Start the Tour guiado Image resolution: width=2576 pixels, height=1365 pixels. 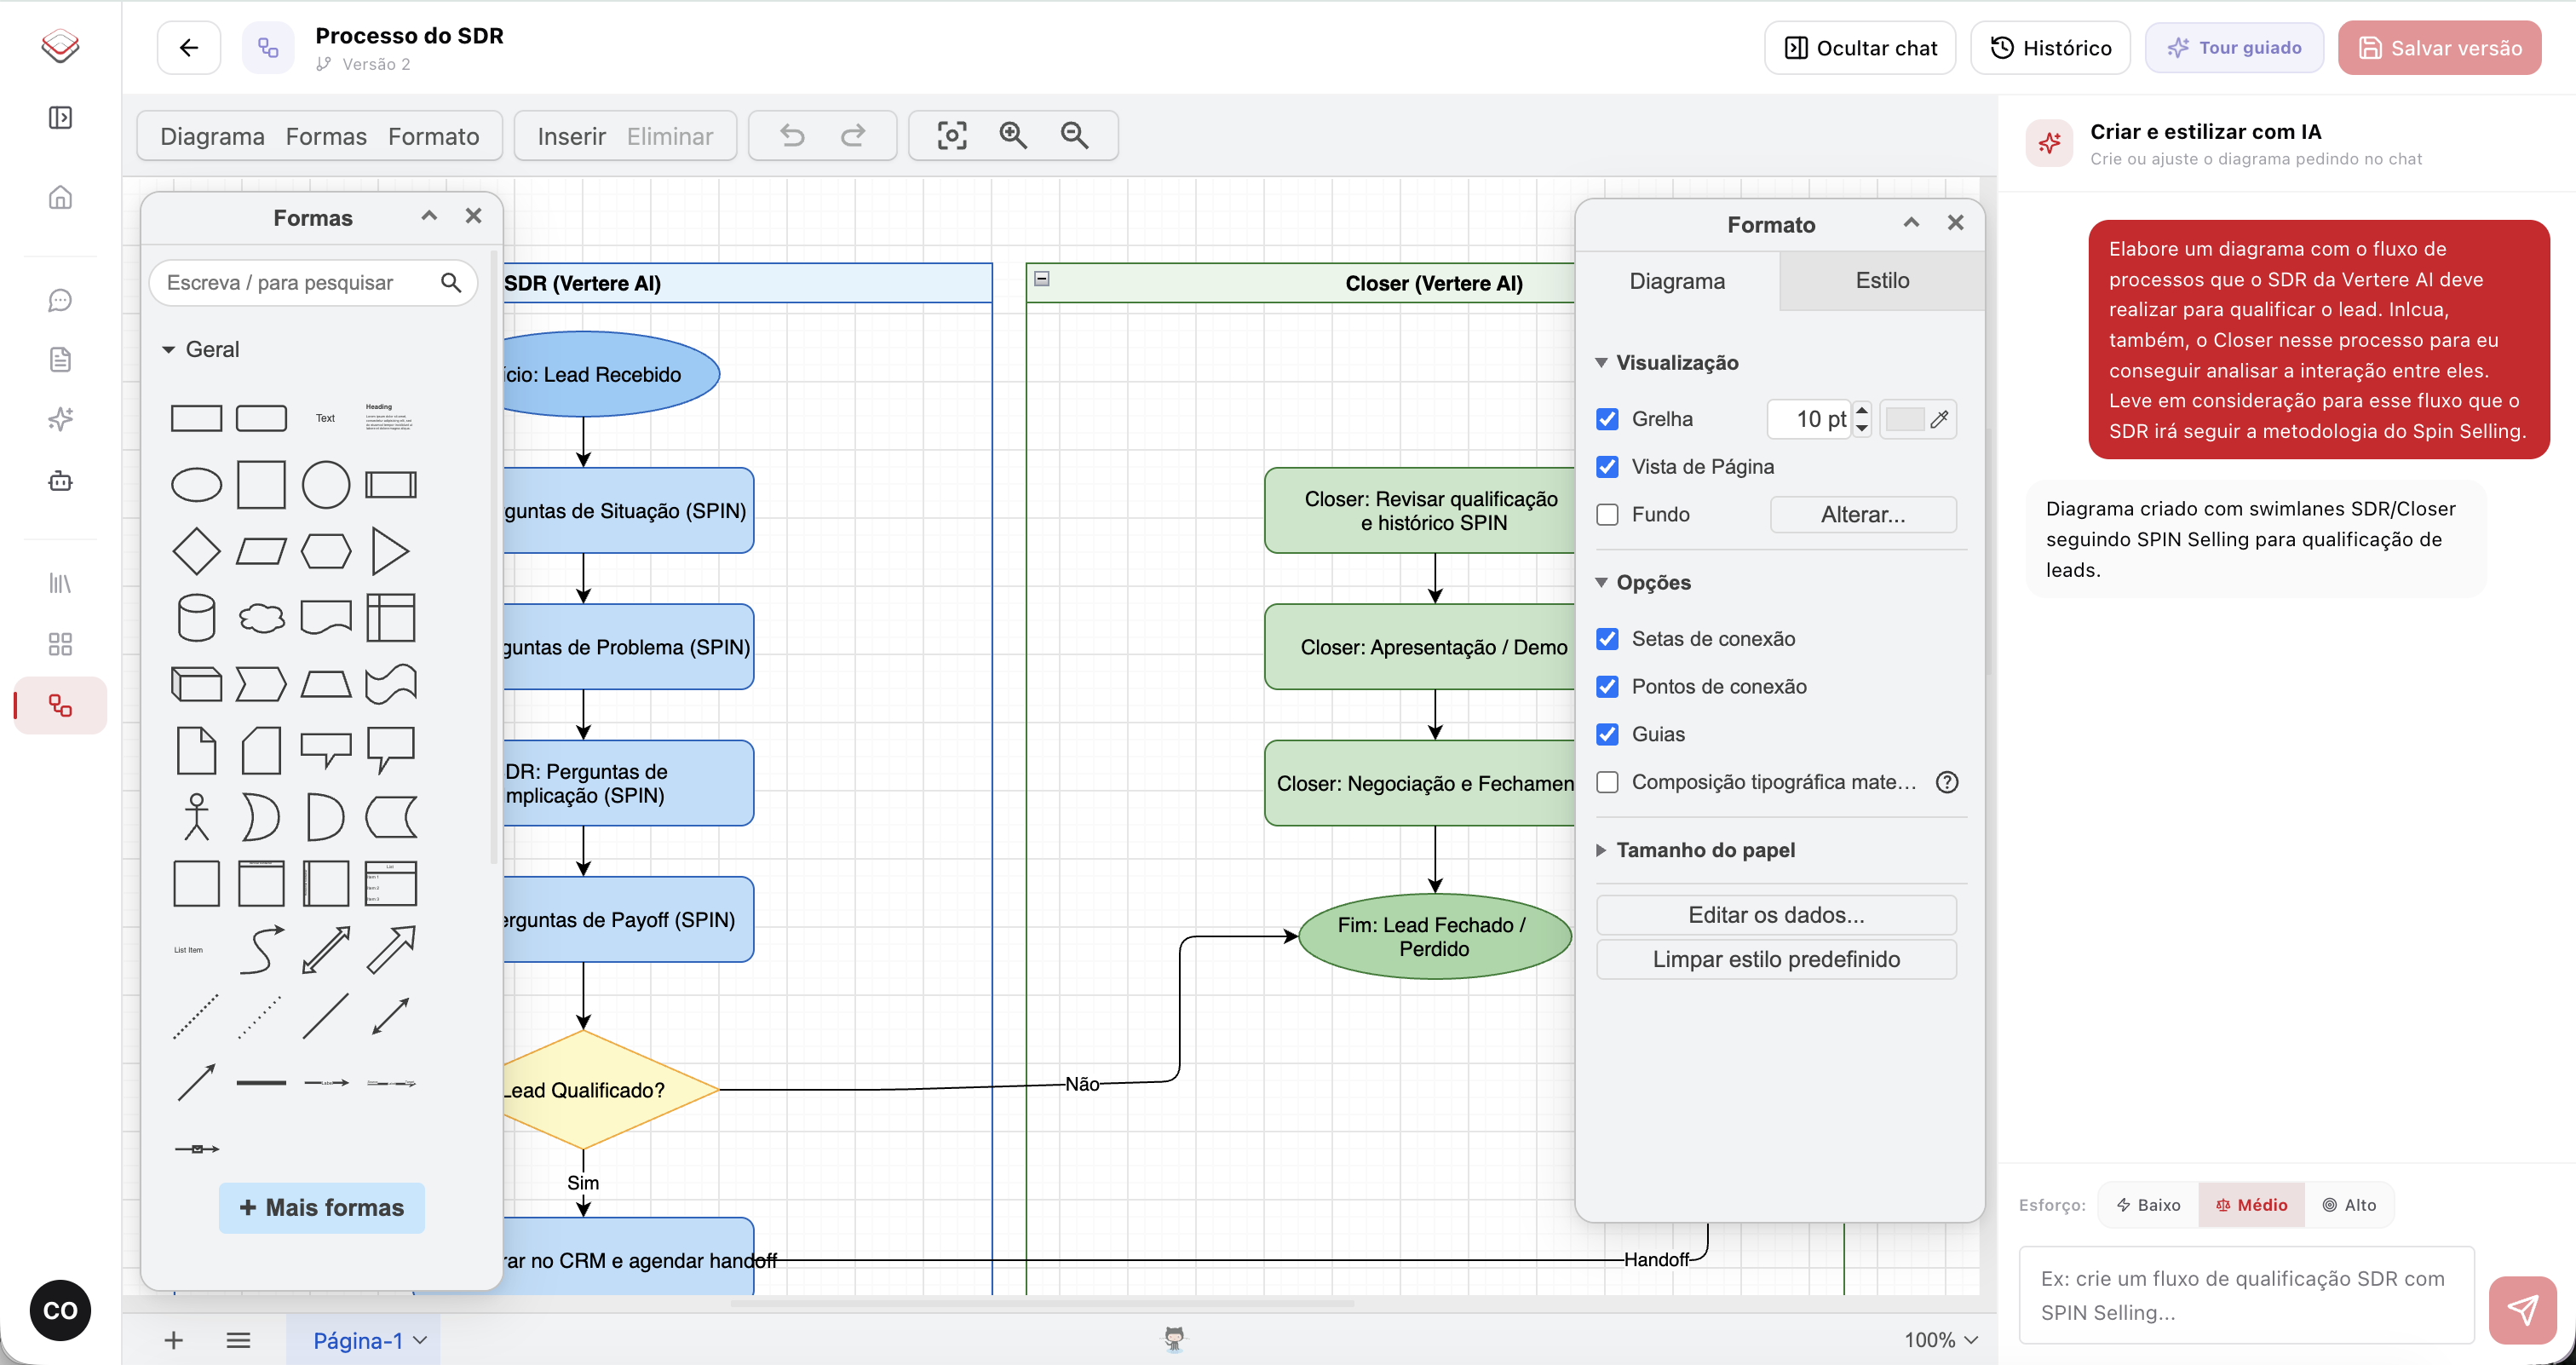click(2233, 48)
